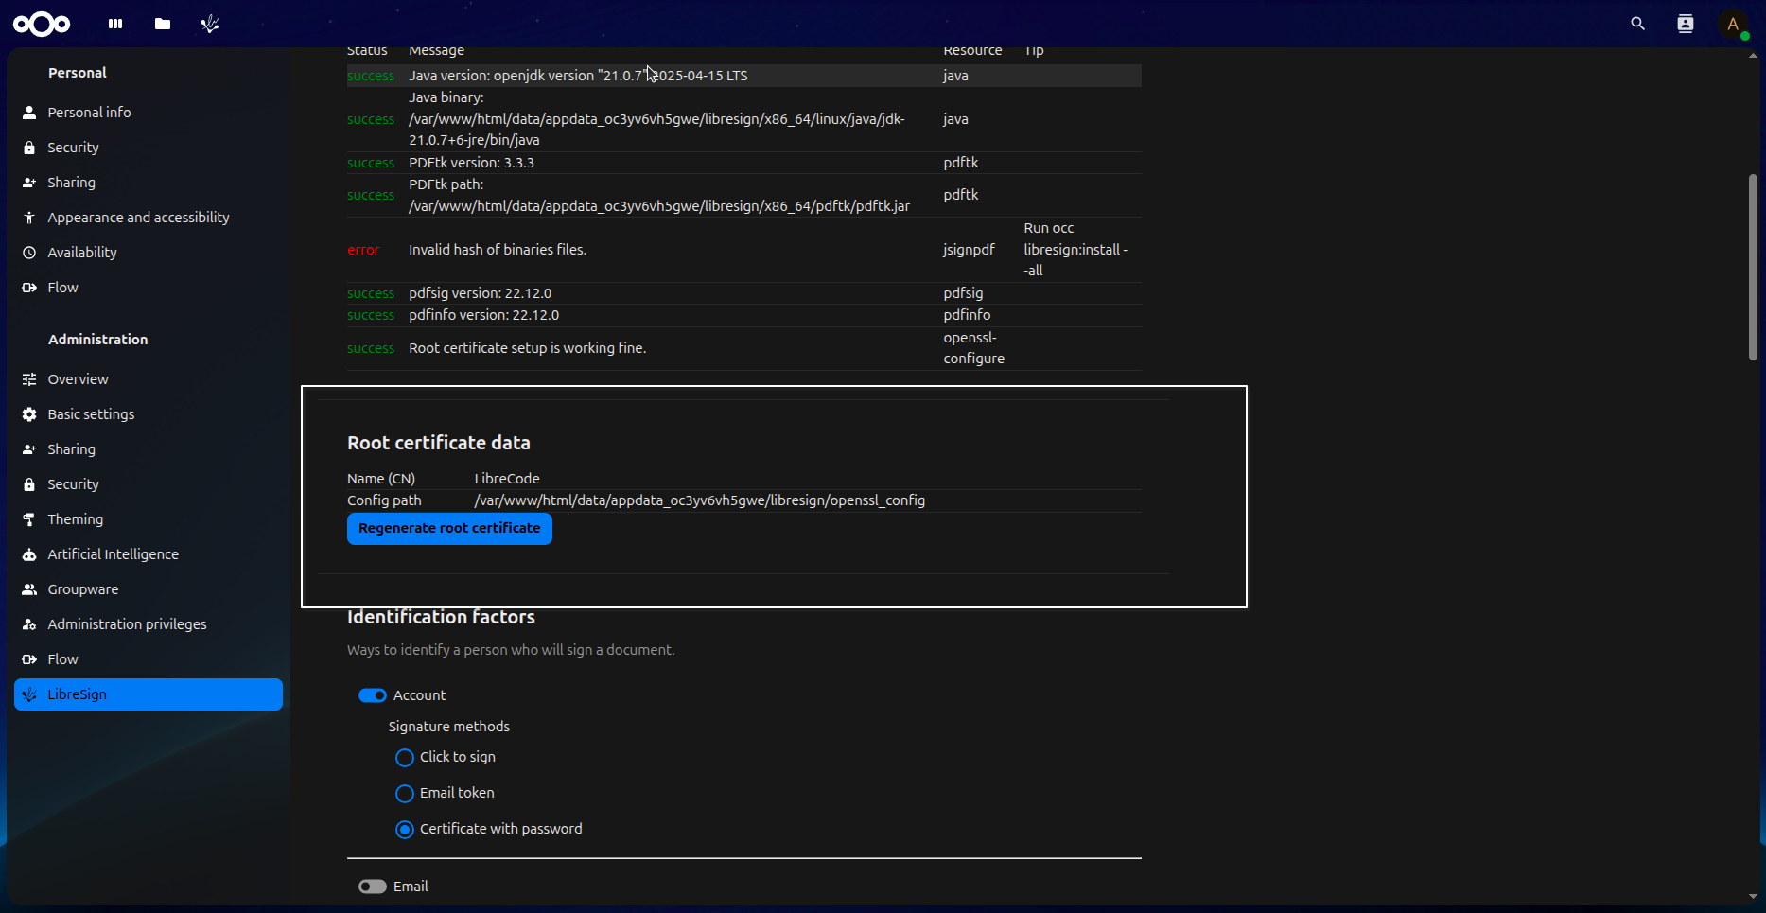Open Theming settings

pyautogui.click(x=149, y=519)
